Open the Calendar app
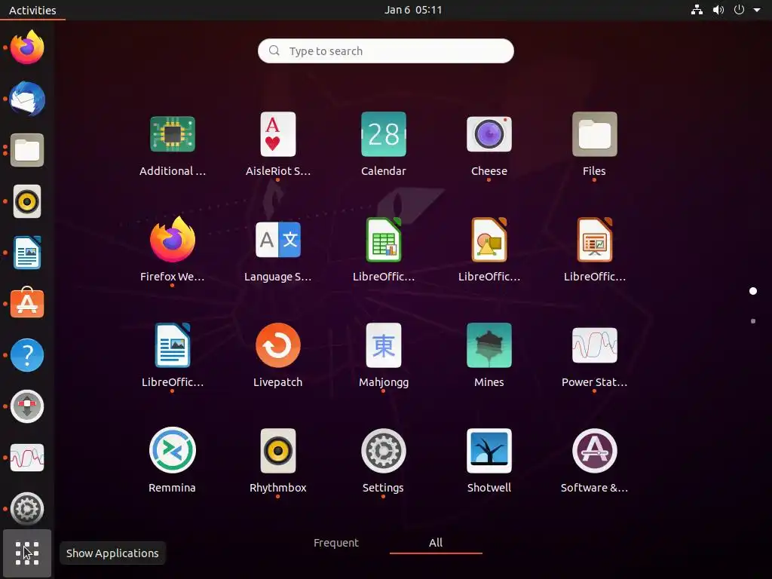 (384, 134)
